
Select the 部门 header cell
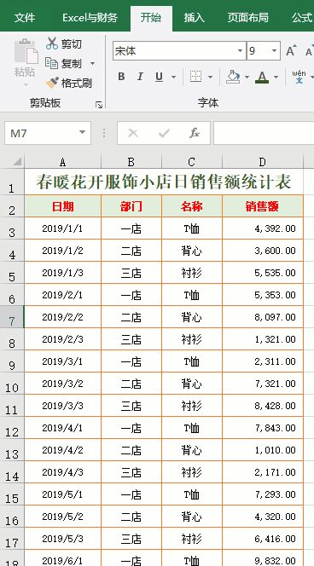[x=131, y=206]
